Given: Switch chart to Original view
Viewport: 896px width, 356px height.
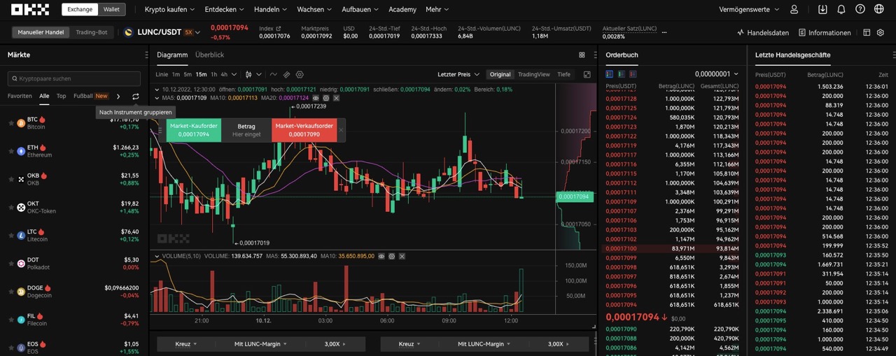Looking at the screenshot, I should point(500,74).
